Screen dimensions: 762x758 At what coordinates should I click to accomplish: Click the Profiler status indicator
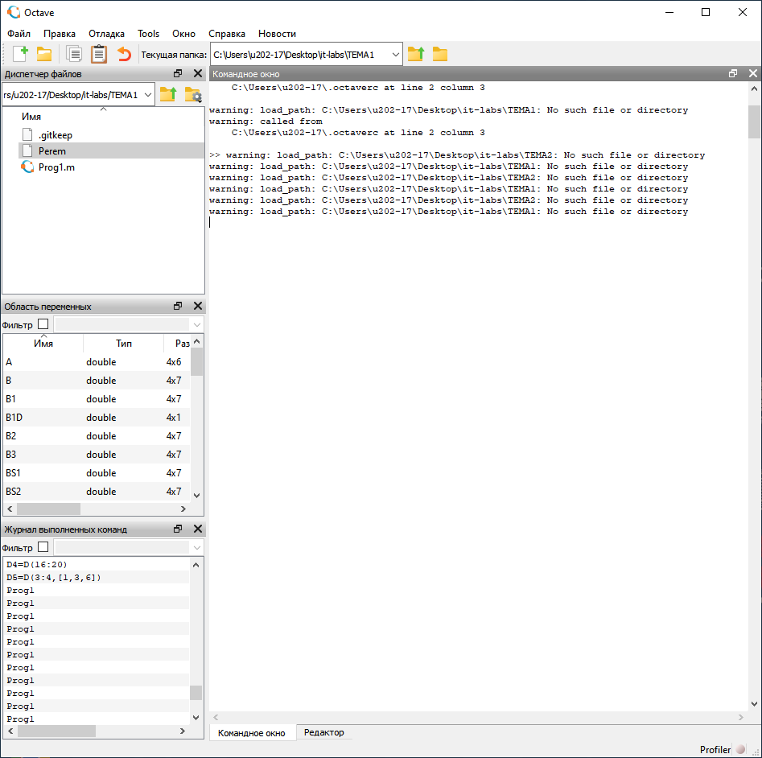740,749
